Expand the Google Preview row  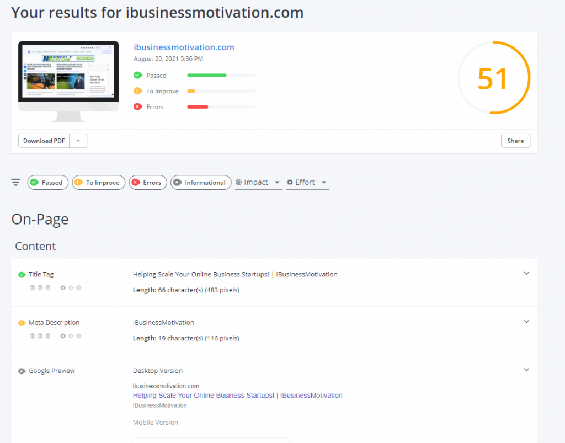pyautogui.click(x=526, y=370)
